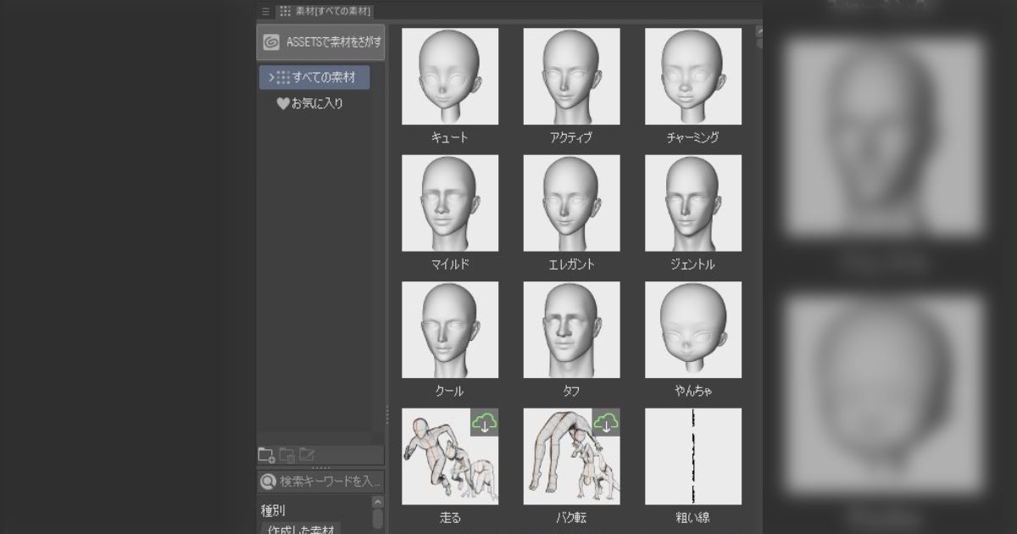The width and height of the screenshot is (1017, 534).
Task: Click the cloud download icon on バク転
Action: (606, 422)
